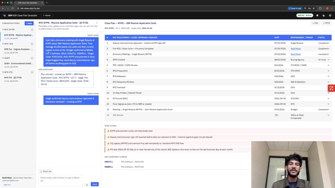This screenshot has height=188, width=335.
Task: Open status dropdown for Discovery Meeting Angel Rosario row
Action: [324, 54]
